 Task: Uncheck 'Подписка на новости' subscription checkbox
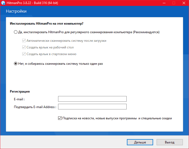click(x=60, y=118)
